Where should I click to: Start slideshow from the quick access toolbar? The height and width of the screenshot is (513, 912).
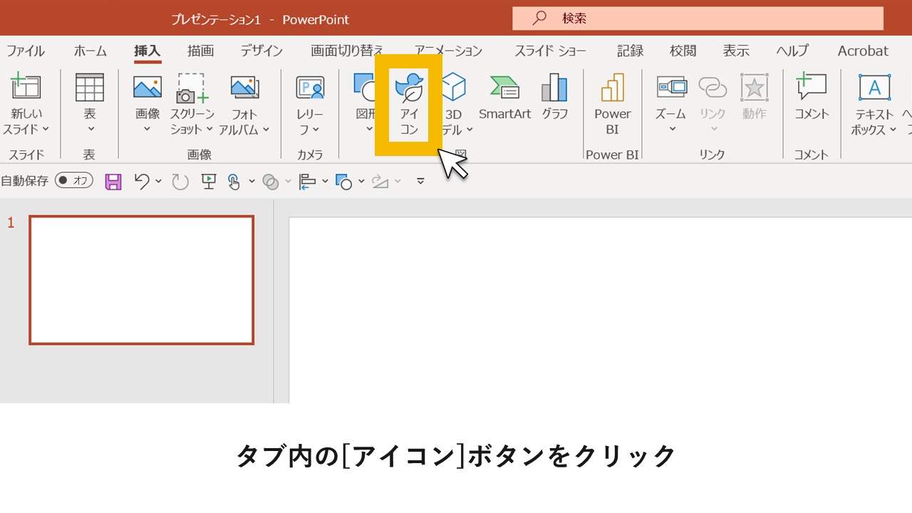click(207, 181)
